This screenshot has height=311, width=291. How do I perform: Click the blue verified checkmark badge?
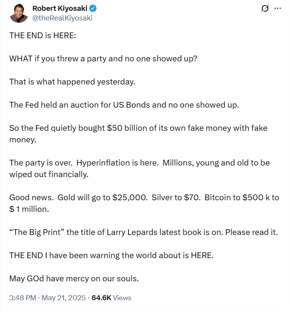[93, 8]
